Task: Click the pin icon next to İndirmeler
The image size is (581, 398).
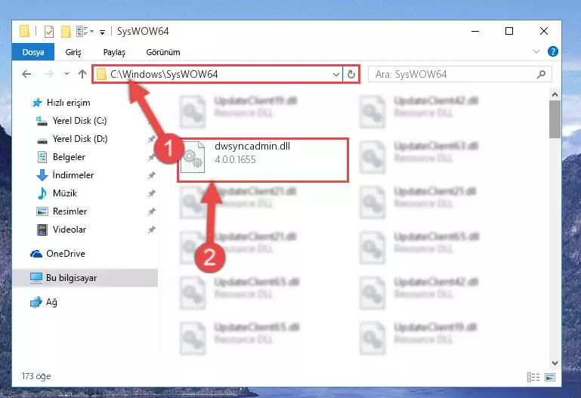Action: point(151,175)
